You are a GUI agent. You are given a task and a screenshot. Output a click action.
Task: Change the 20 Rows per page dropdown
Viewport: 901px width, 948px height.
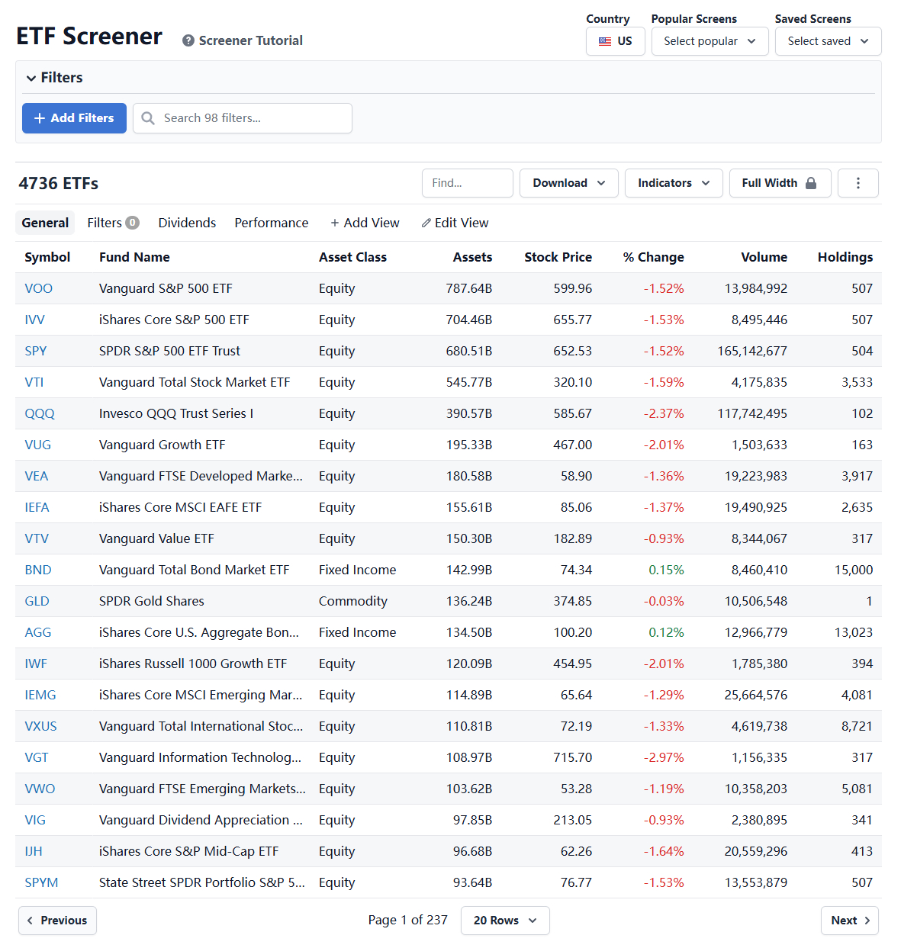coord(505,921)
